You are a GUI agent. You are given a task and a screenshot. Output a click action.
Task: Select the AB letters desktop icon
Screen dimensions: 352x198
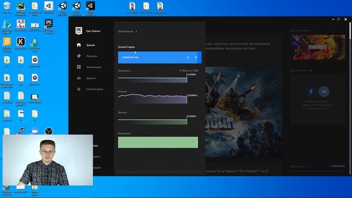(x=21, y=25)
